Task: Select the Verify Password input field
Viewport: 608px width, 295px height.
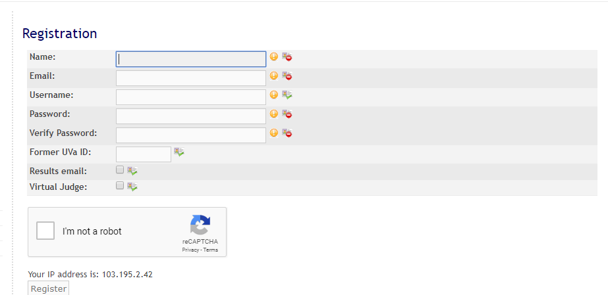Action: [191, 135]
